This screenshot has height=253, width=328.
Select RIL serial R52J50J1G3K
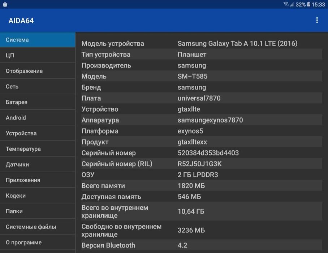[199, 164]
